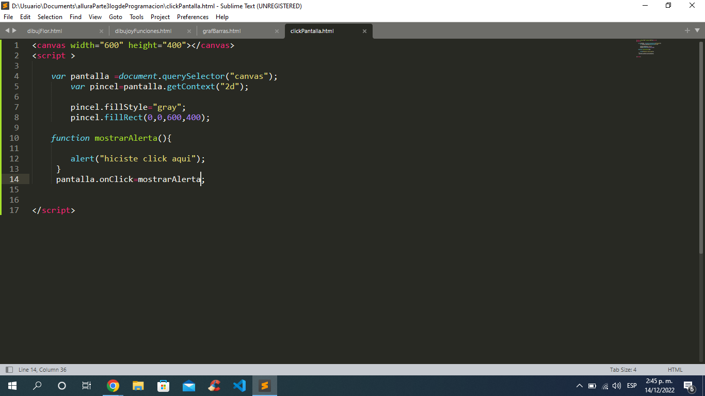The image size is (705, 396).
Task: Click the alert call on line 12
Action: (x=83, y=159)
